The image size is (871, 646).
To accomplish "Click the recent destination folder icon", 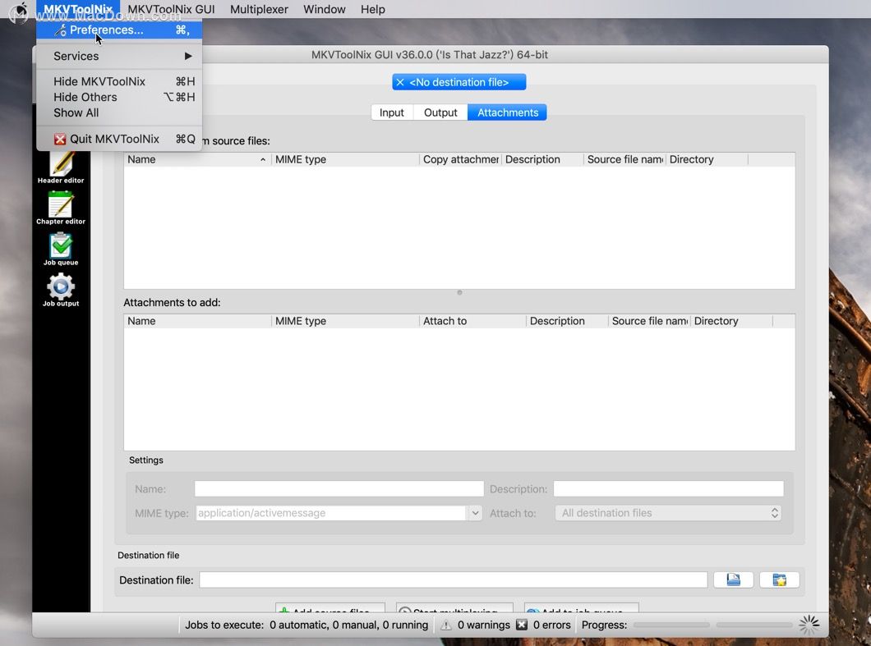I will pyautogui.click(x=779, y=580).
